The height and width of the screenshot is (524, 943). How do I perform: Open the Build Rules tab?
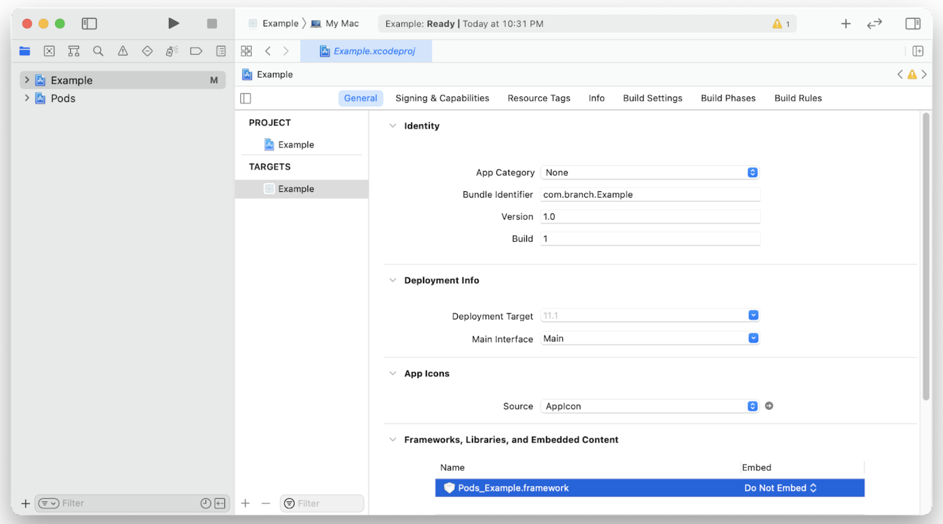(x=798, y=98)
